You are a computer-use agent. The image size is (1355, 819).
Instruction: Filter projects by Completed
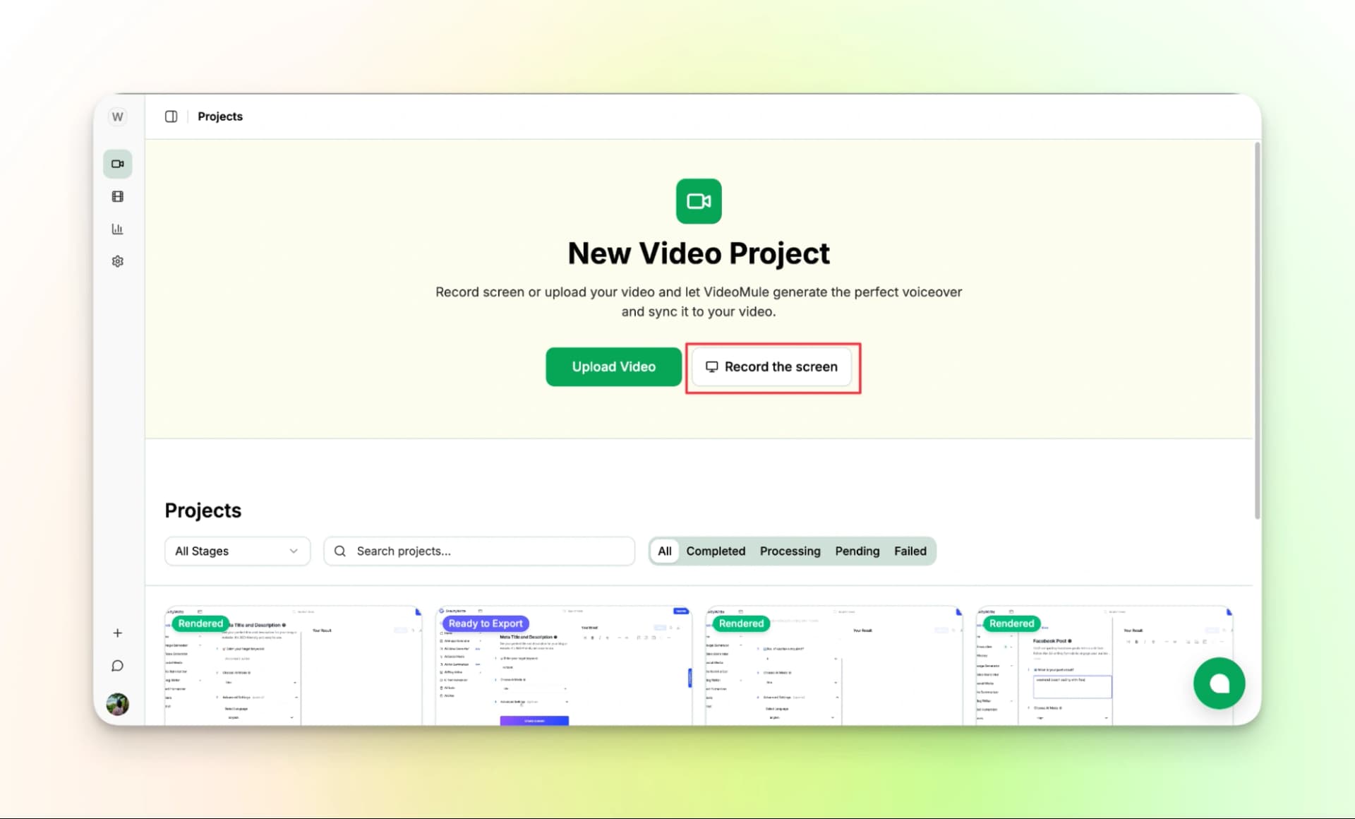pyautogui.click(x=715, y=551)
